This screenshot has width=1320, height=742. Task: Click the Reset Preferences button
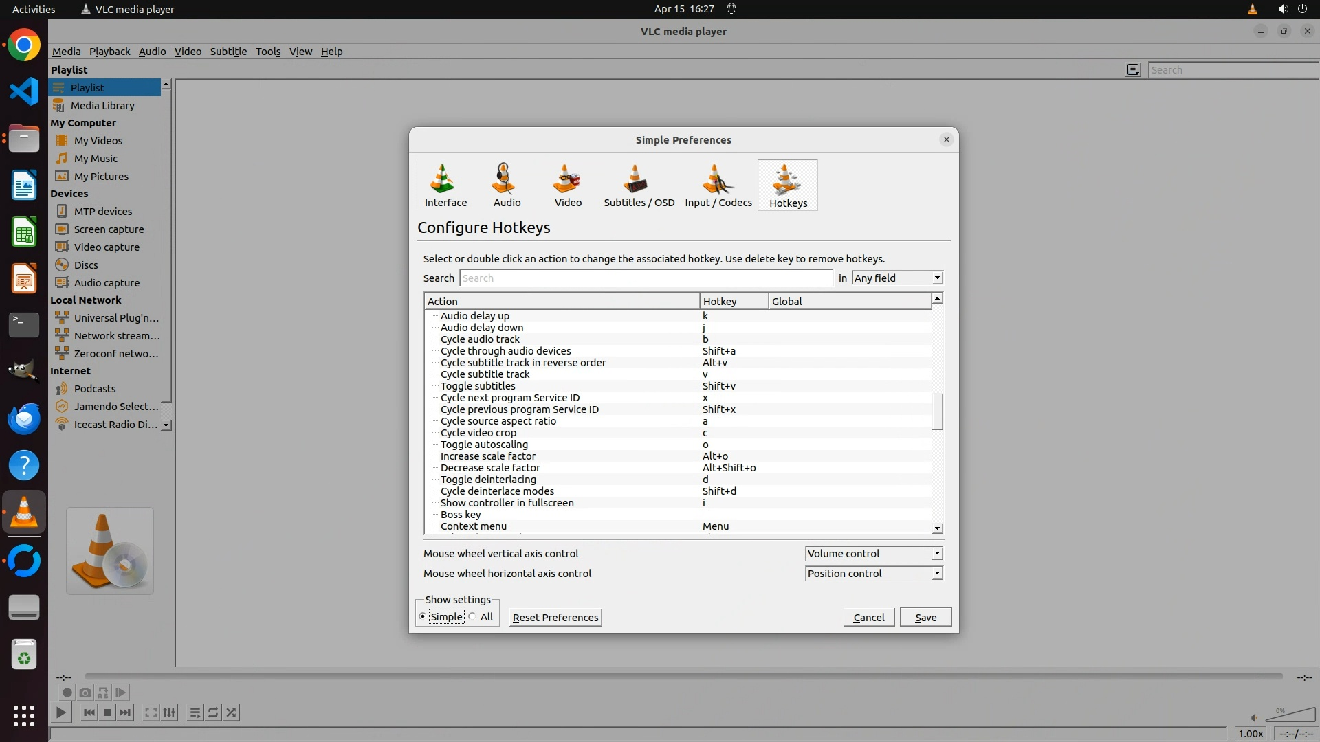[x=555, y=618]
